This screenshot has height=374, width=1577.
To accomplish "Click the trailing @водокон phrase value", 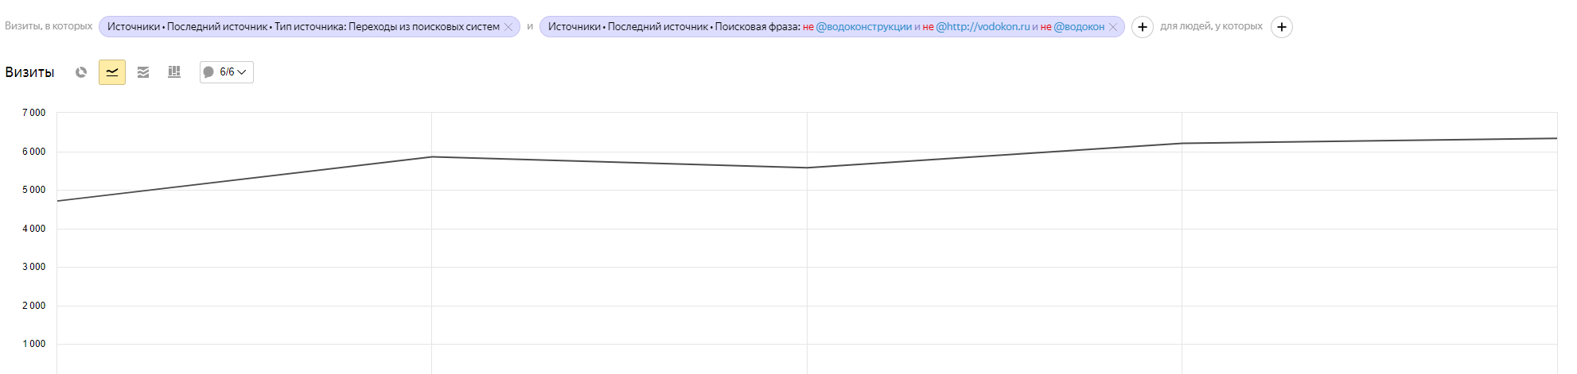I will tap(1079, 27).
